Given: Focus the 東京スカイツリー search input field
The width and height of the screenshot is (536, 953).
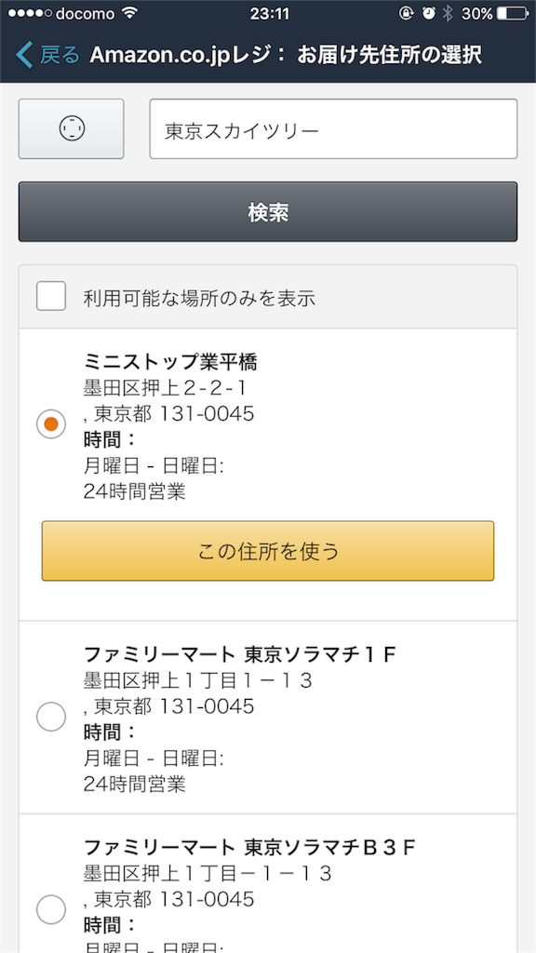Looking at the screenshot, I should (334, 128).
